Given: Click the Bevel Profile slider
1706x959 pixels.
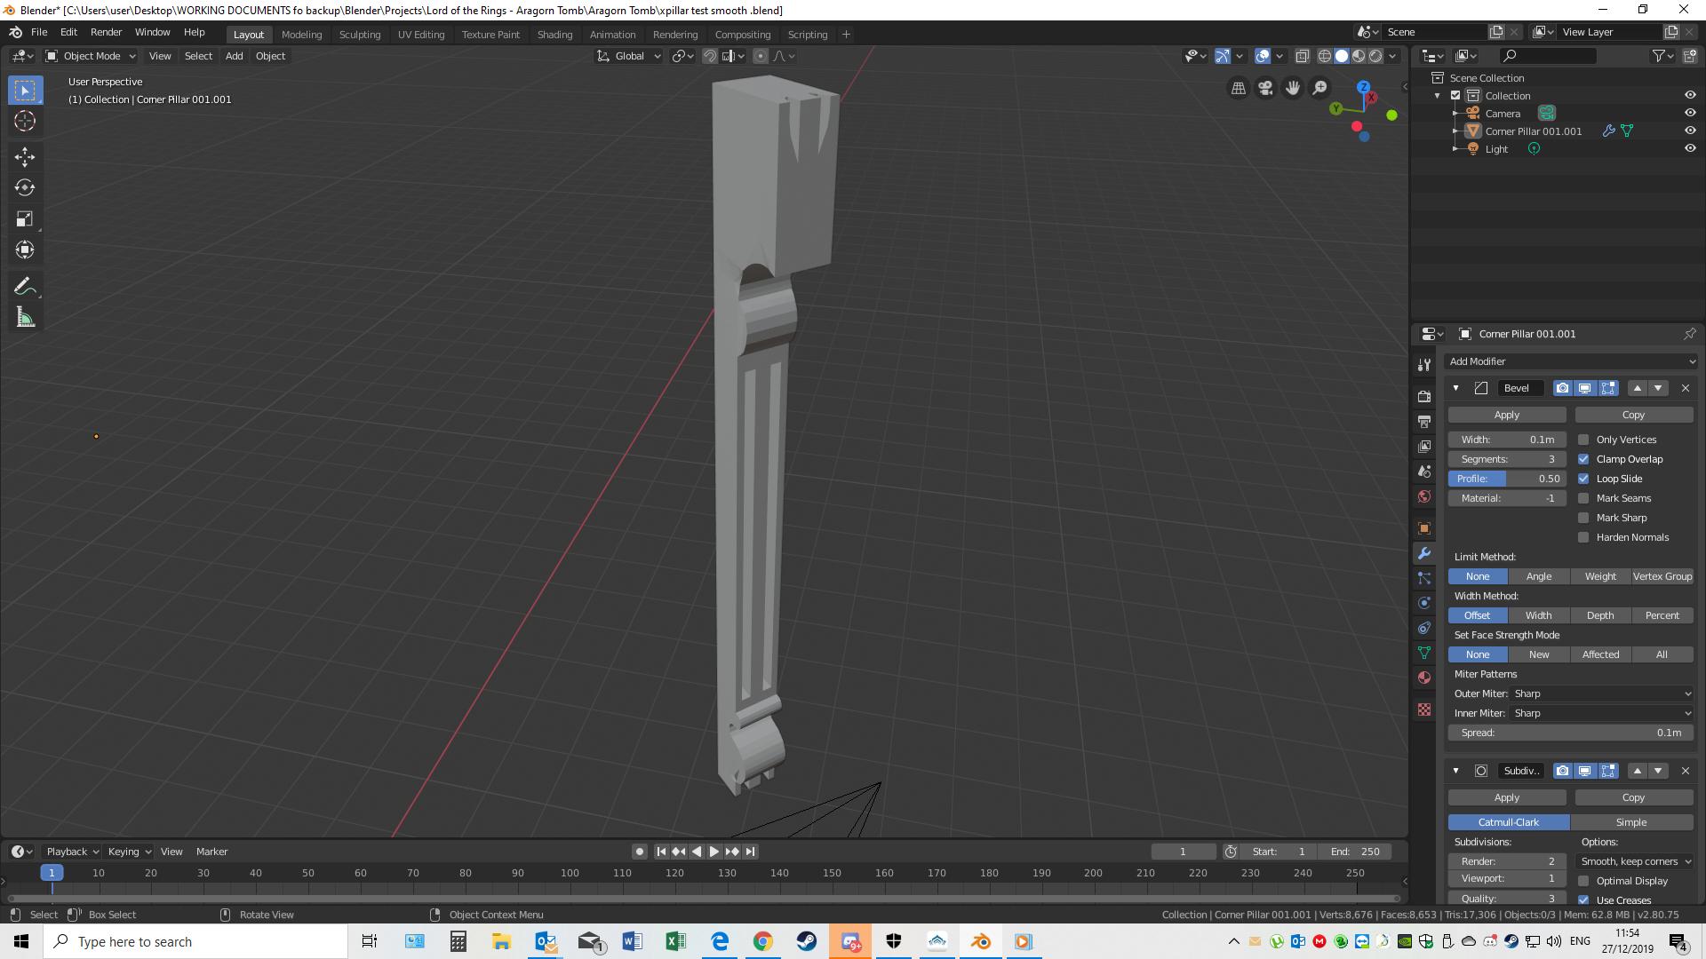Looking at the screenshot, I should click(1507, 479).
